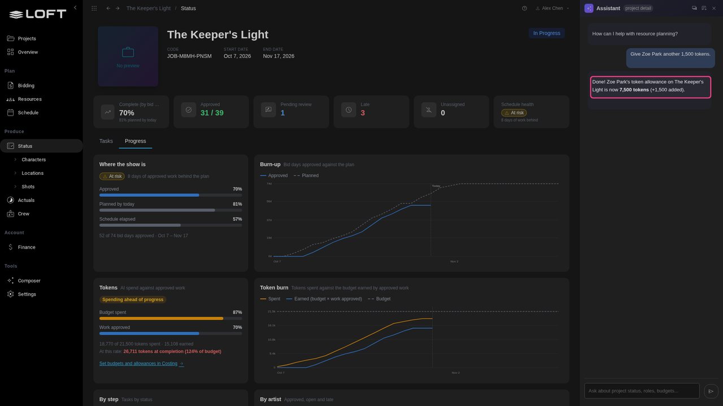Open Resources via its people icon
This screenshot has width=723, height=406.
[11, 99]
